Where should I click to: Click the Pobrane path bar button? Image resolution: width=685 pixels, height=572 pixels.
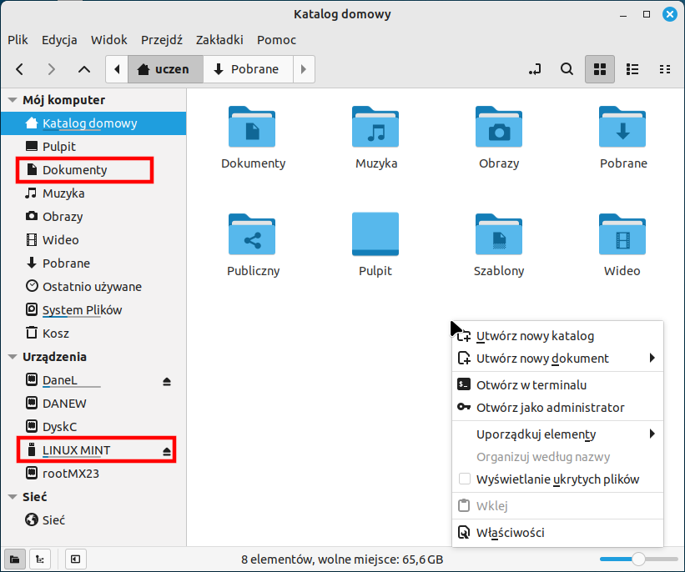tap(248, 69)
